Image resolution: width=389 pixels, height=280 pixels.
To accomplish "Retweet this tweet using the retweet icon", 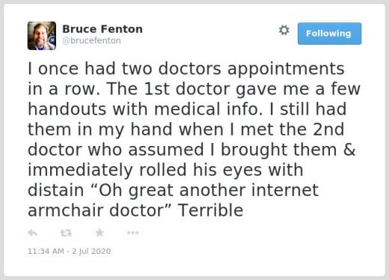I will click(66, 233).
